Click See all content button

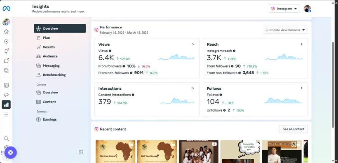coord(293,129)
